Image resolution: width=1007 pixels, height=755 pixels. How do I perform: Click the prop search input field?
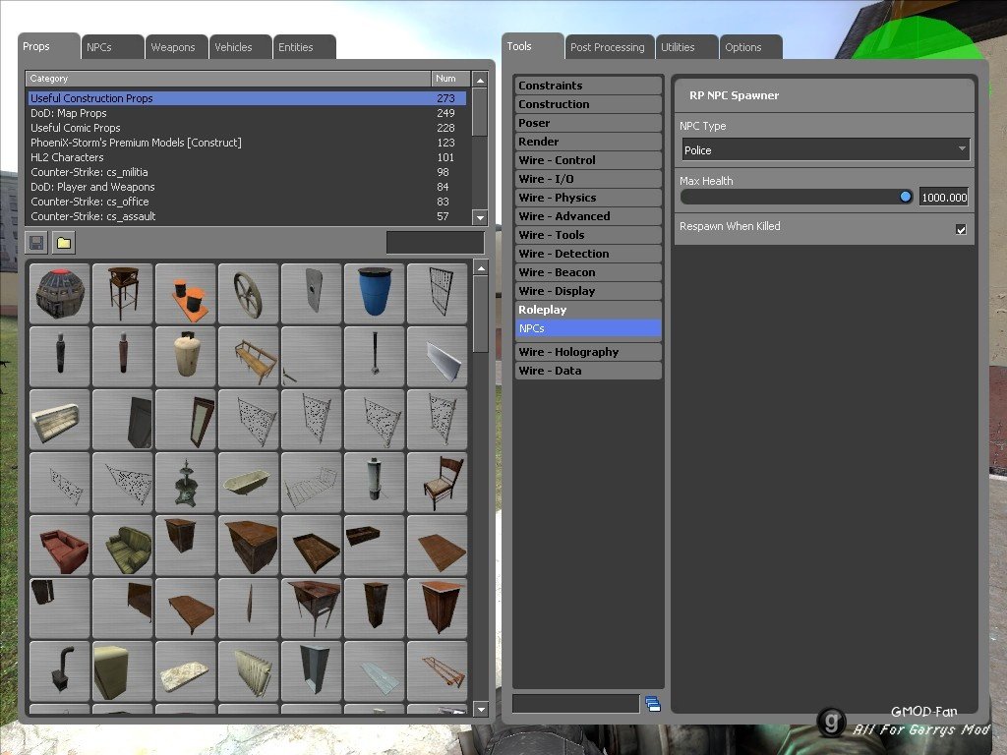[x=435, y=243]
